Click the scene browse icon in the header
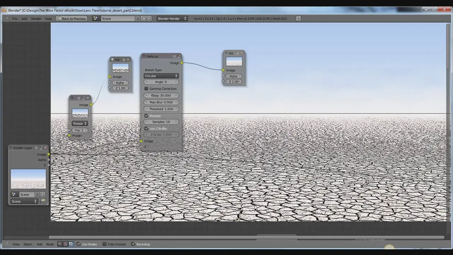This screenshot has width=453, height=255. pyautogui.click(x=95, y=18)
